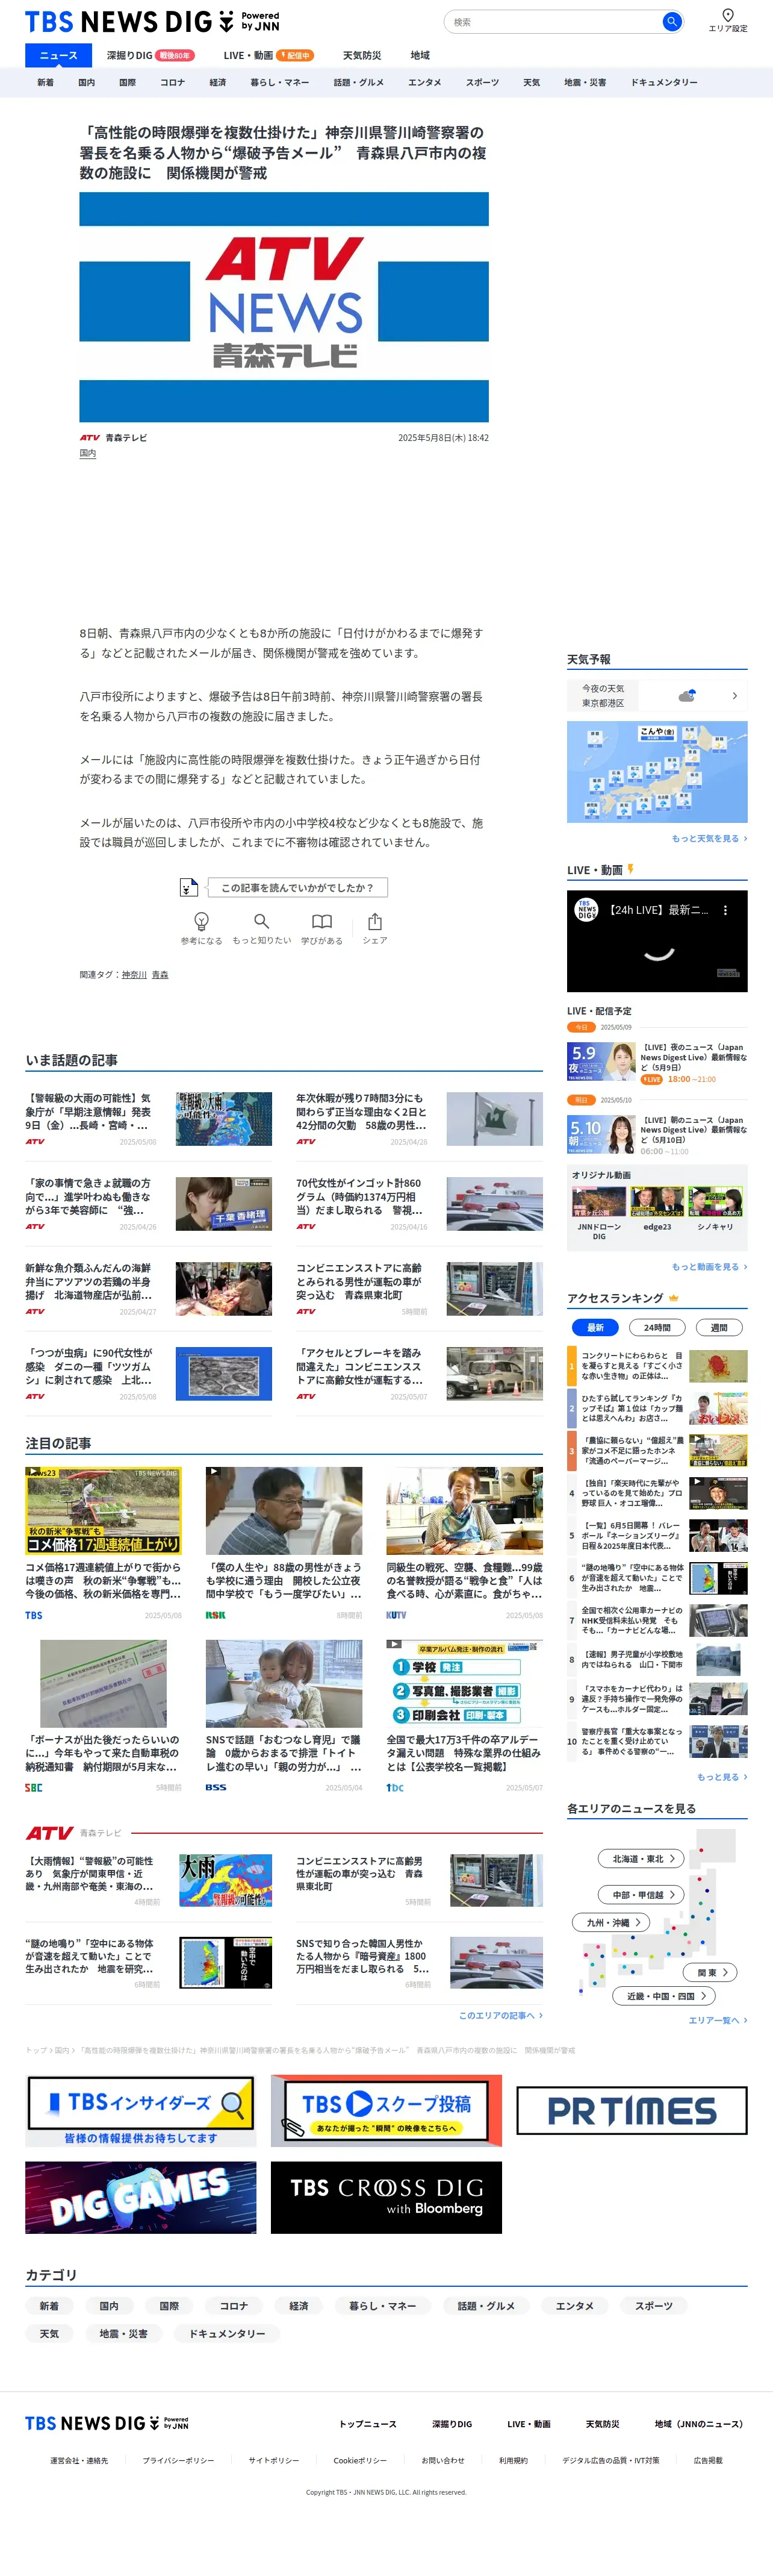Open the PR TIMES banner
773x2576 pixels.
pyautogui.click(x=632, y=2111)
